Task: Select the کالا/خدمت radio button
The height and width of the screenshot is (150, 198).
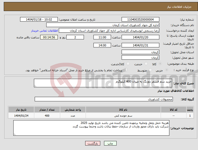Action: (128, 64)
